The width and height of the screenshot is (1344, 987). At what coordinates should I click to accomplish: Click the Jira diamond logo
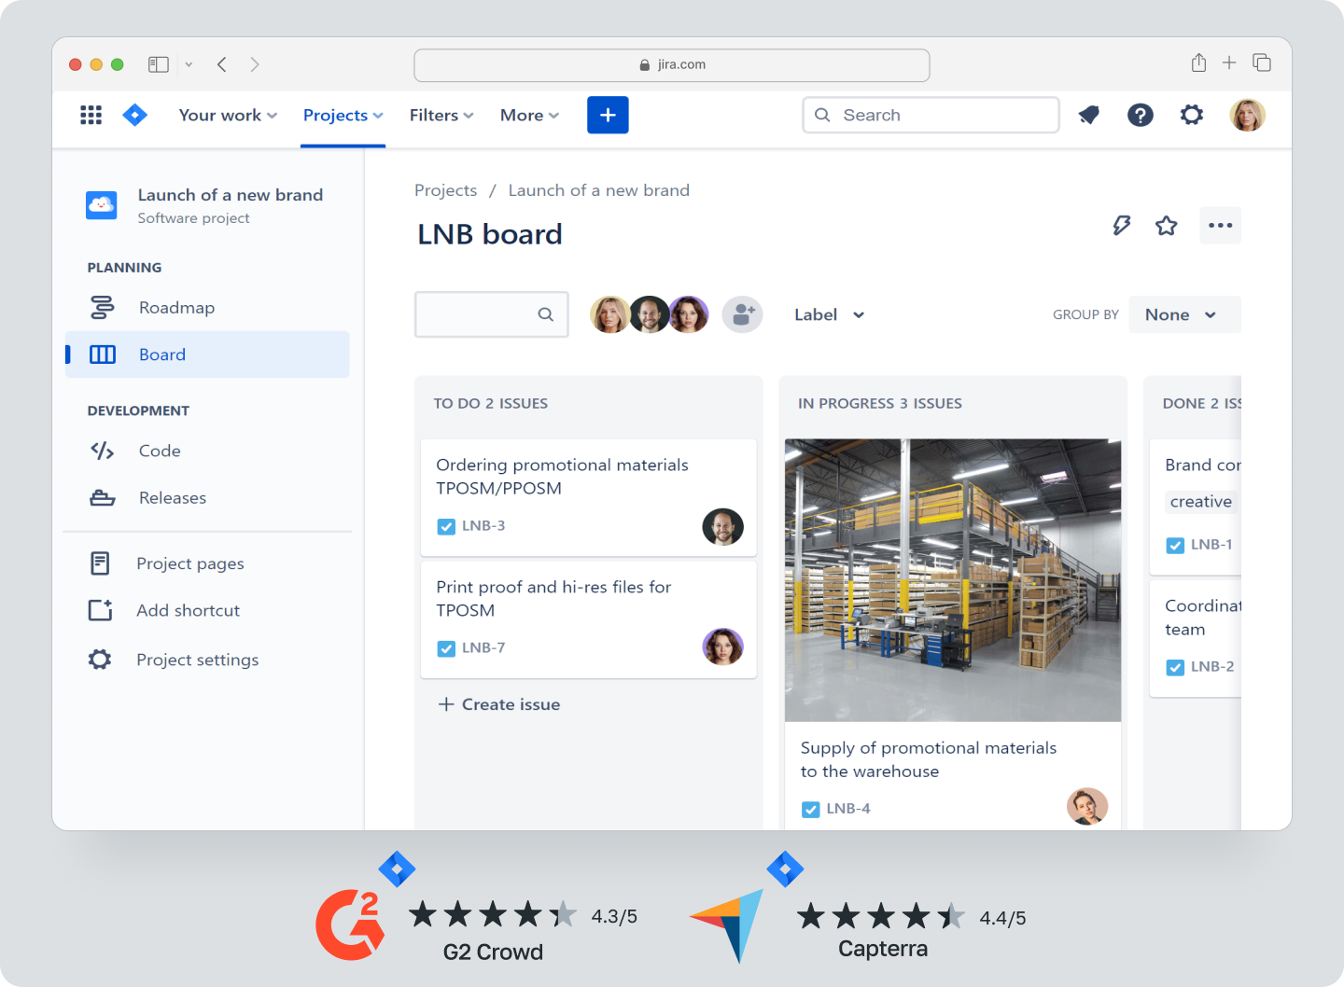click(135, 115)
